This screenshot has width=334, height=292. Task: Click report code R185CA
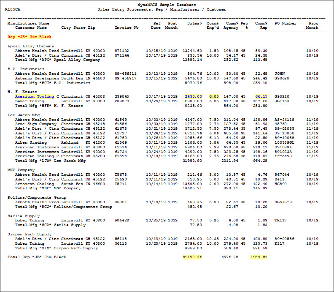coord(13,9)
